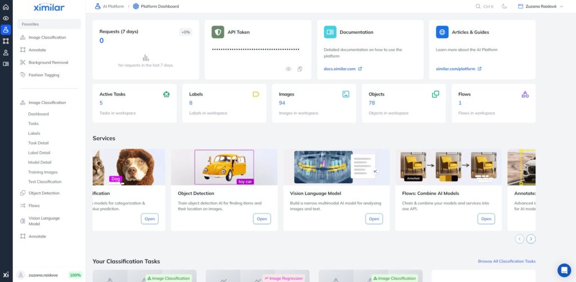Click the toy car Object Detection thumbnail
Image resolution: width=576 pixels, height=282 pixels.
tap(224, 167)
